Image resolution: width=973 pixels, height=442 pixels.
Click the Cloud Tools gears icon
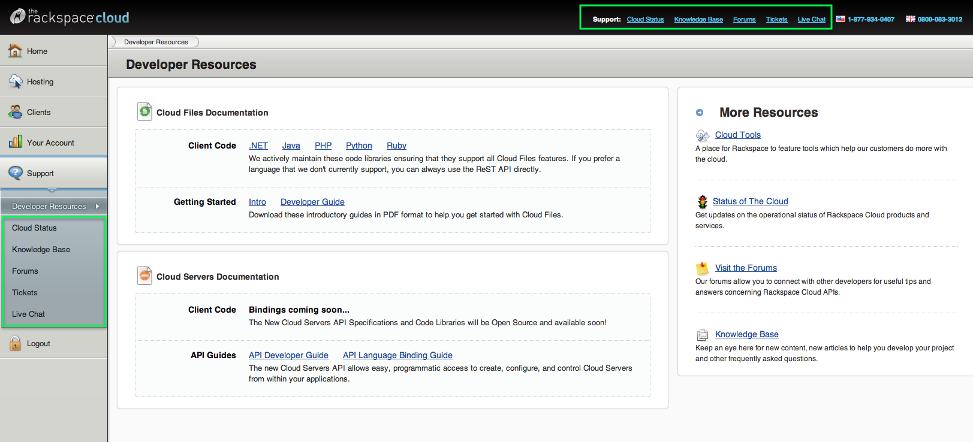coord(703,135)
